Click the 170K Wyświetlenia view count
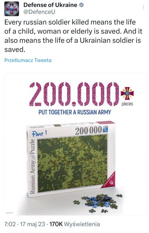 tap(74, 224)
